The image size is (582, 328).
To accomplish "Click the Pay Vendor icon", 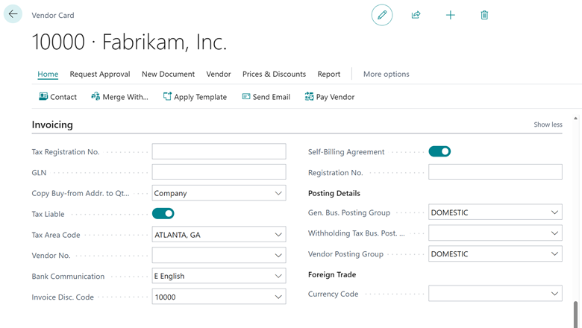I will coord(309,96).
